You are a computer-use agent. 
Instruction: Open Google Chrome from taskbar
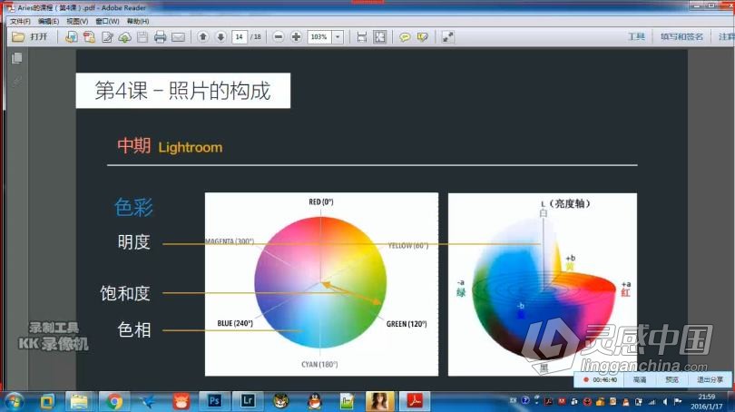pos(114,402)
